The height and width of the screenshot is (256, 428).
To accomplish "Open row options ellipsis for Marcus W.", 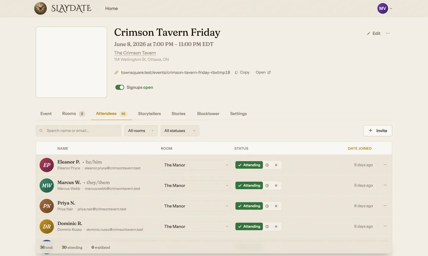I will point(385,185).
